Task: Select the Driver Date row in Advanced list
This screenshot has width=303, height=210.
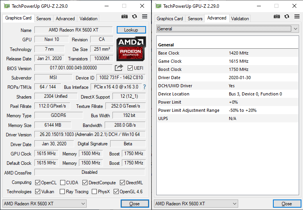Action: pyautogui.click(x=228, y=78)
